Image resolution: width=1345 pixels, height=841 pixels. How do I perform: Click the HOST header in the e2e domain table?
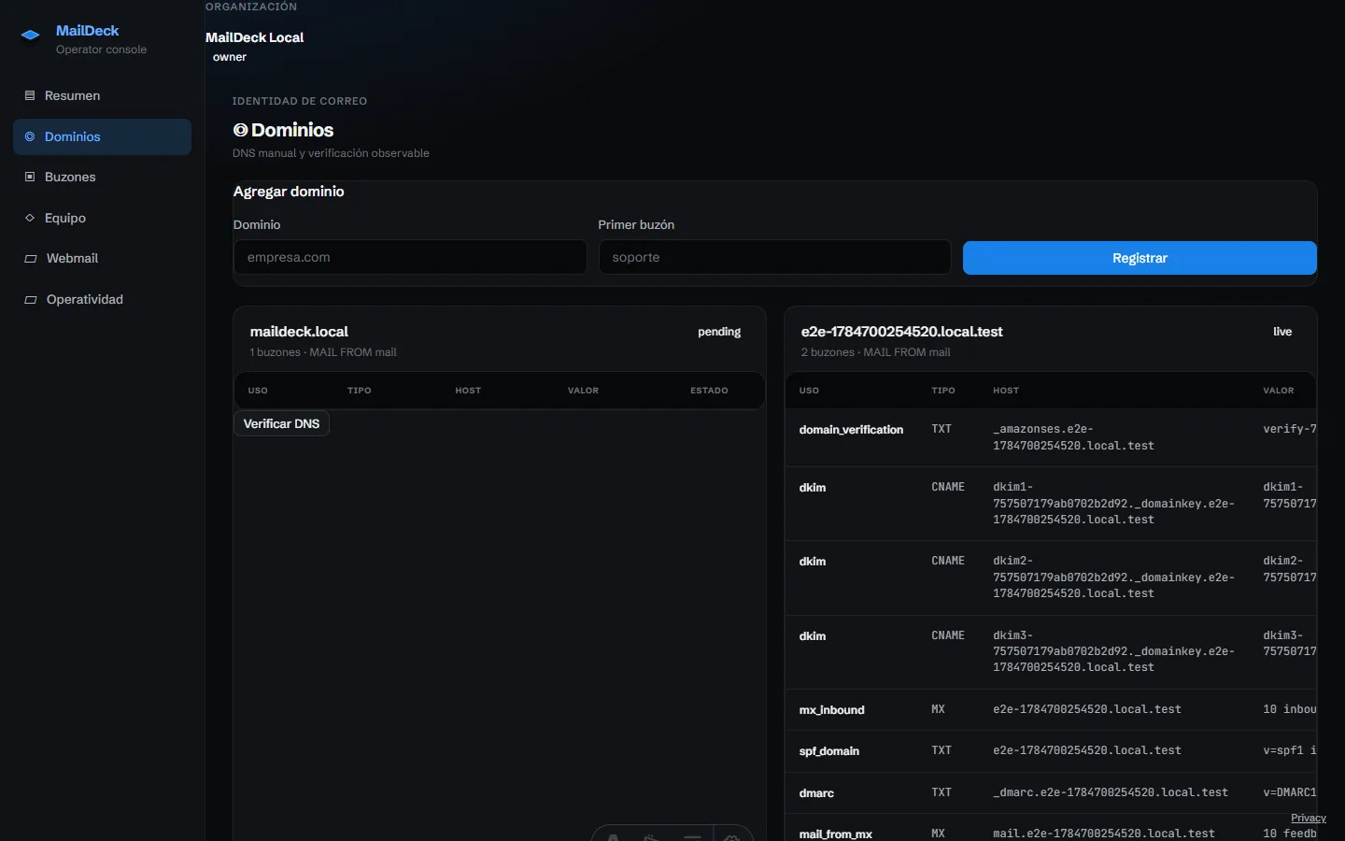(1006, 391)
